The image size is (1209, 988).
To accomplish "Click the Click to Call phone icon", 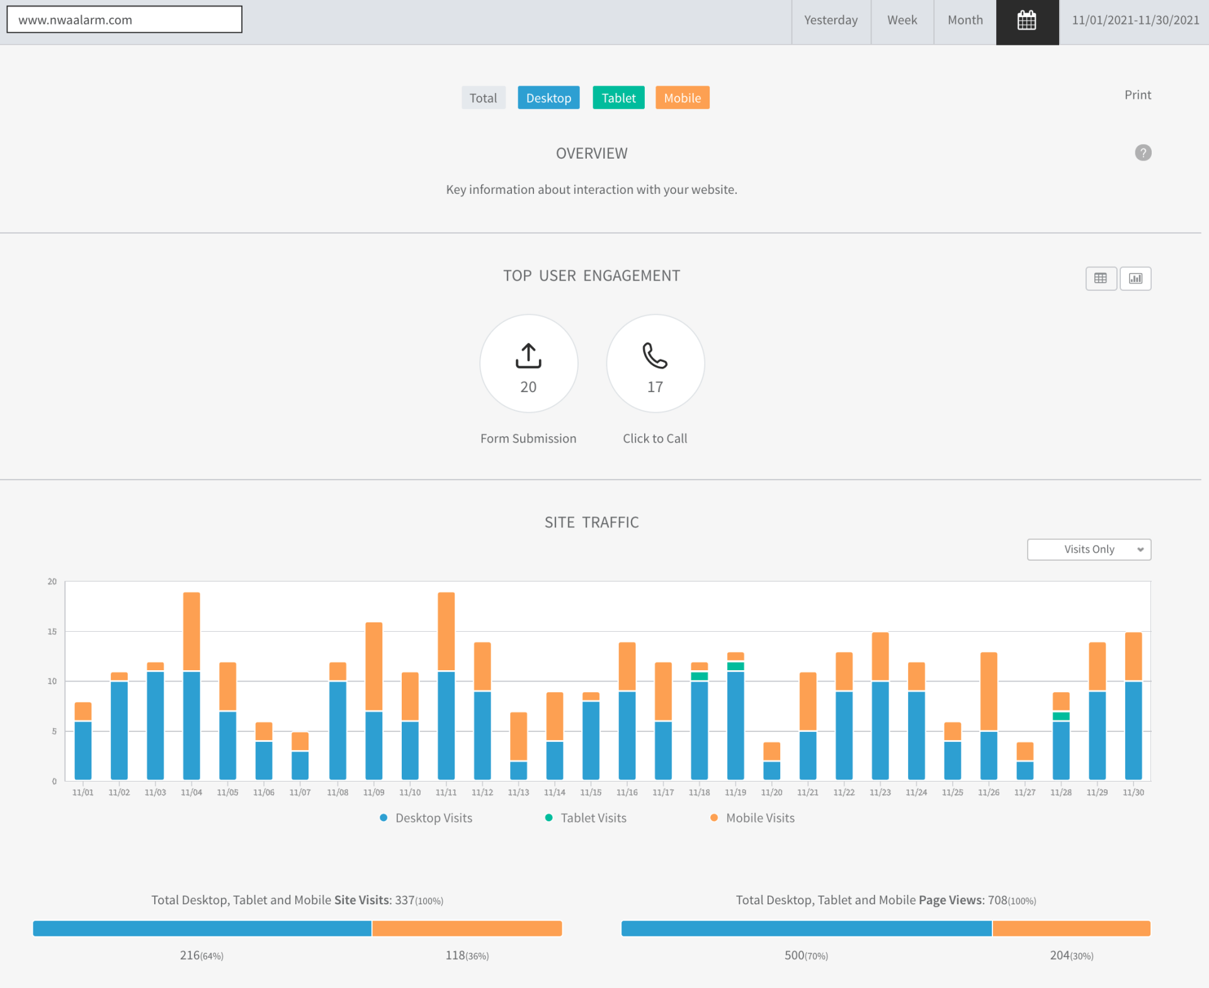I will pos(655,356).
